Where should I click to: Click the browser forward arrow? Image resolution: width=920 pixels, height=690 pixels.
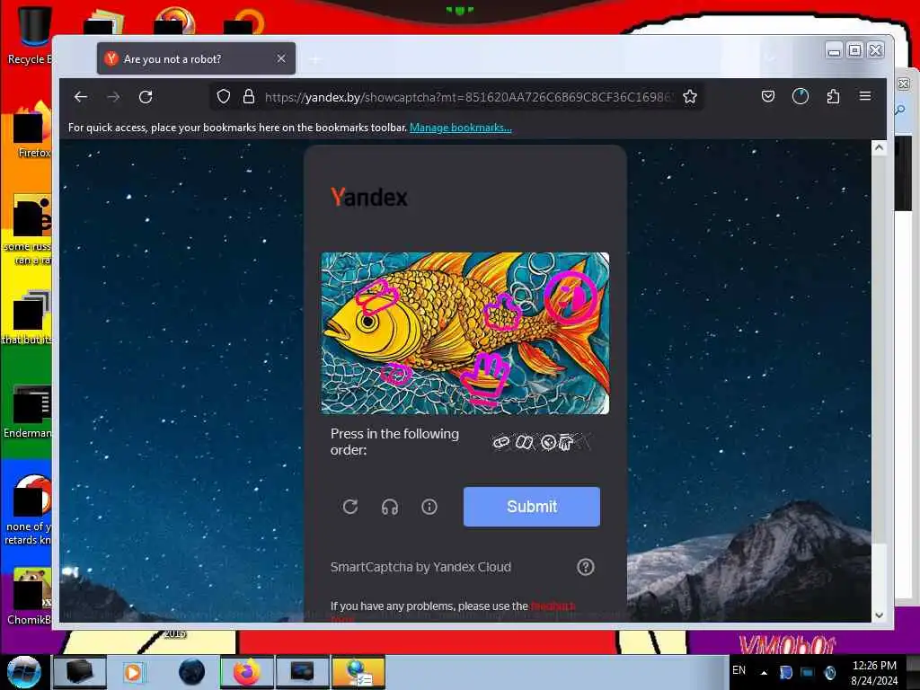[x=114, y=97]
